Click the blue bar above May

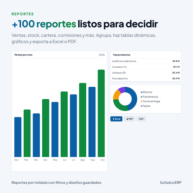[55, 129]
